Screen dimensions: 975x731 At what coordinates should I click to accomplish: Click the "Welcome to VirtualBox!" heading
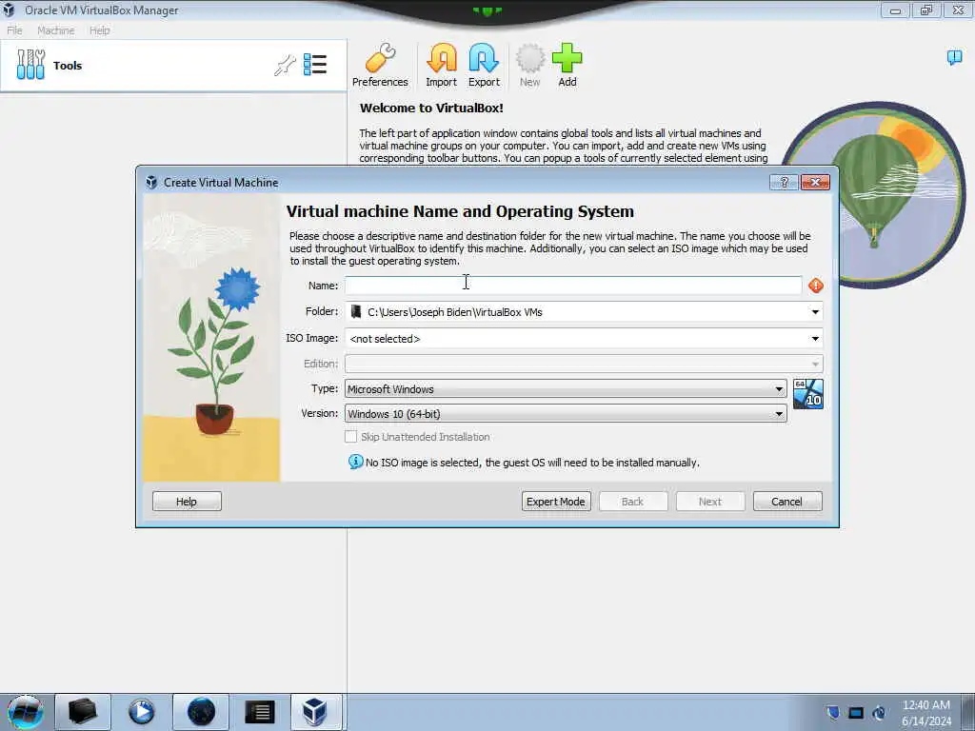click(x=431, y=109)
